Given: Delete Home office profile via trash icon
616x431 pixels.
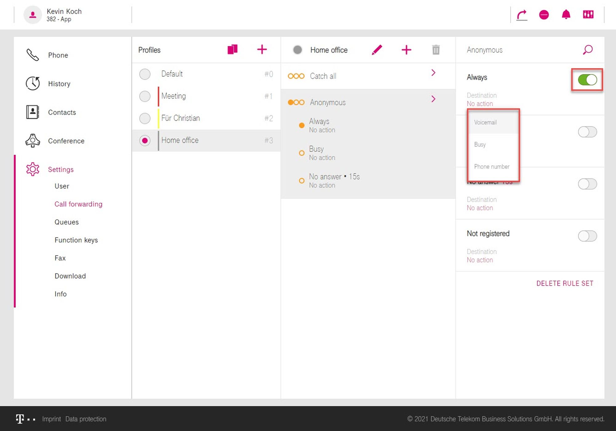Looking at the screenshot, I should click(x=436, y=50).
